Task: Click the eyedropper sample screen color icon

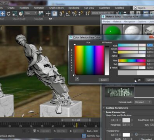Action: pyautogui.click(x=77, y=79)
